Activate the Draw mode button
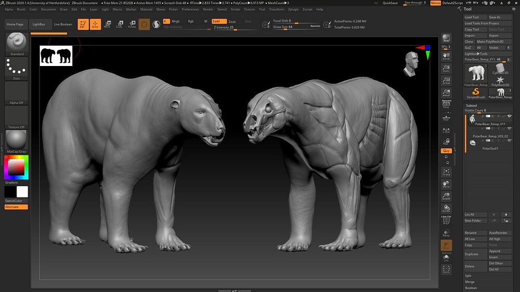 (95, 24)
